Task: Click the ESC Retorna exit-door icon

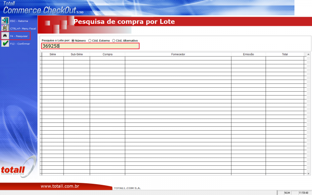Action: click(5, 21)
